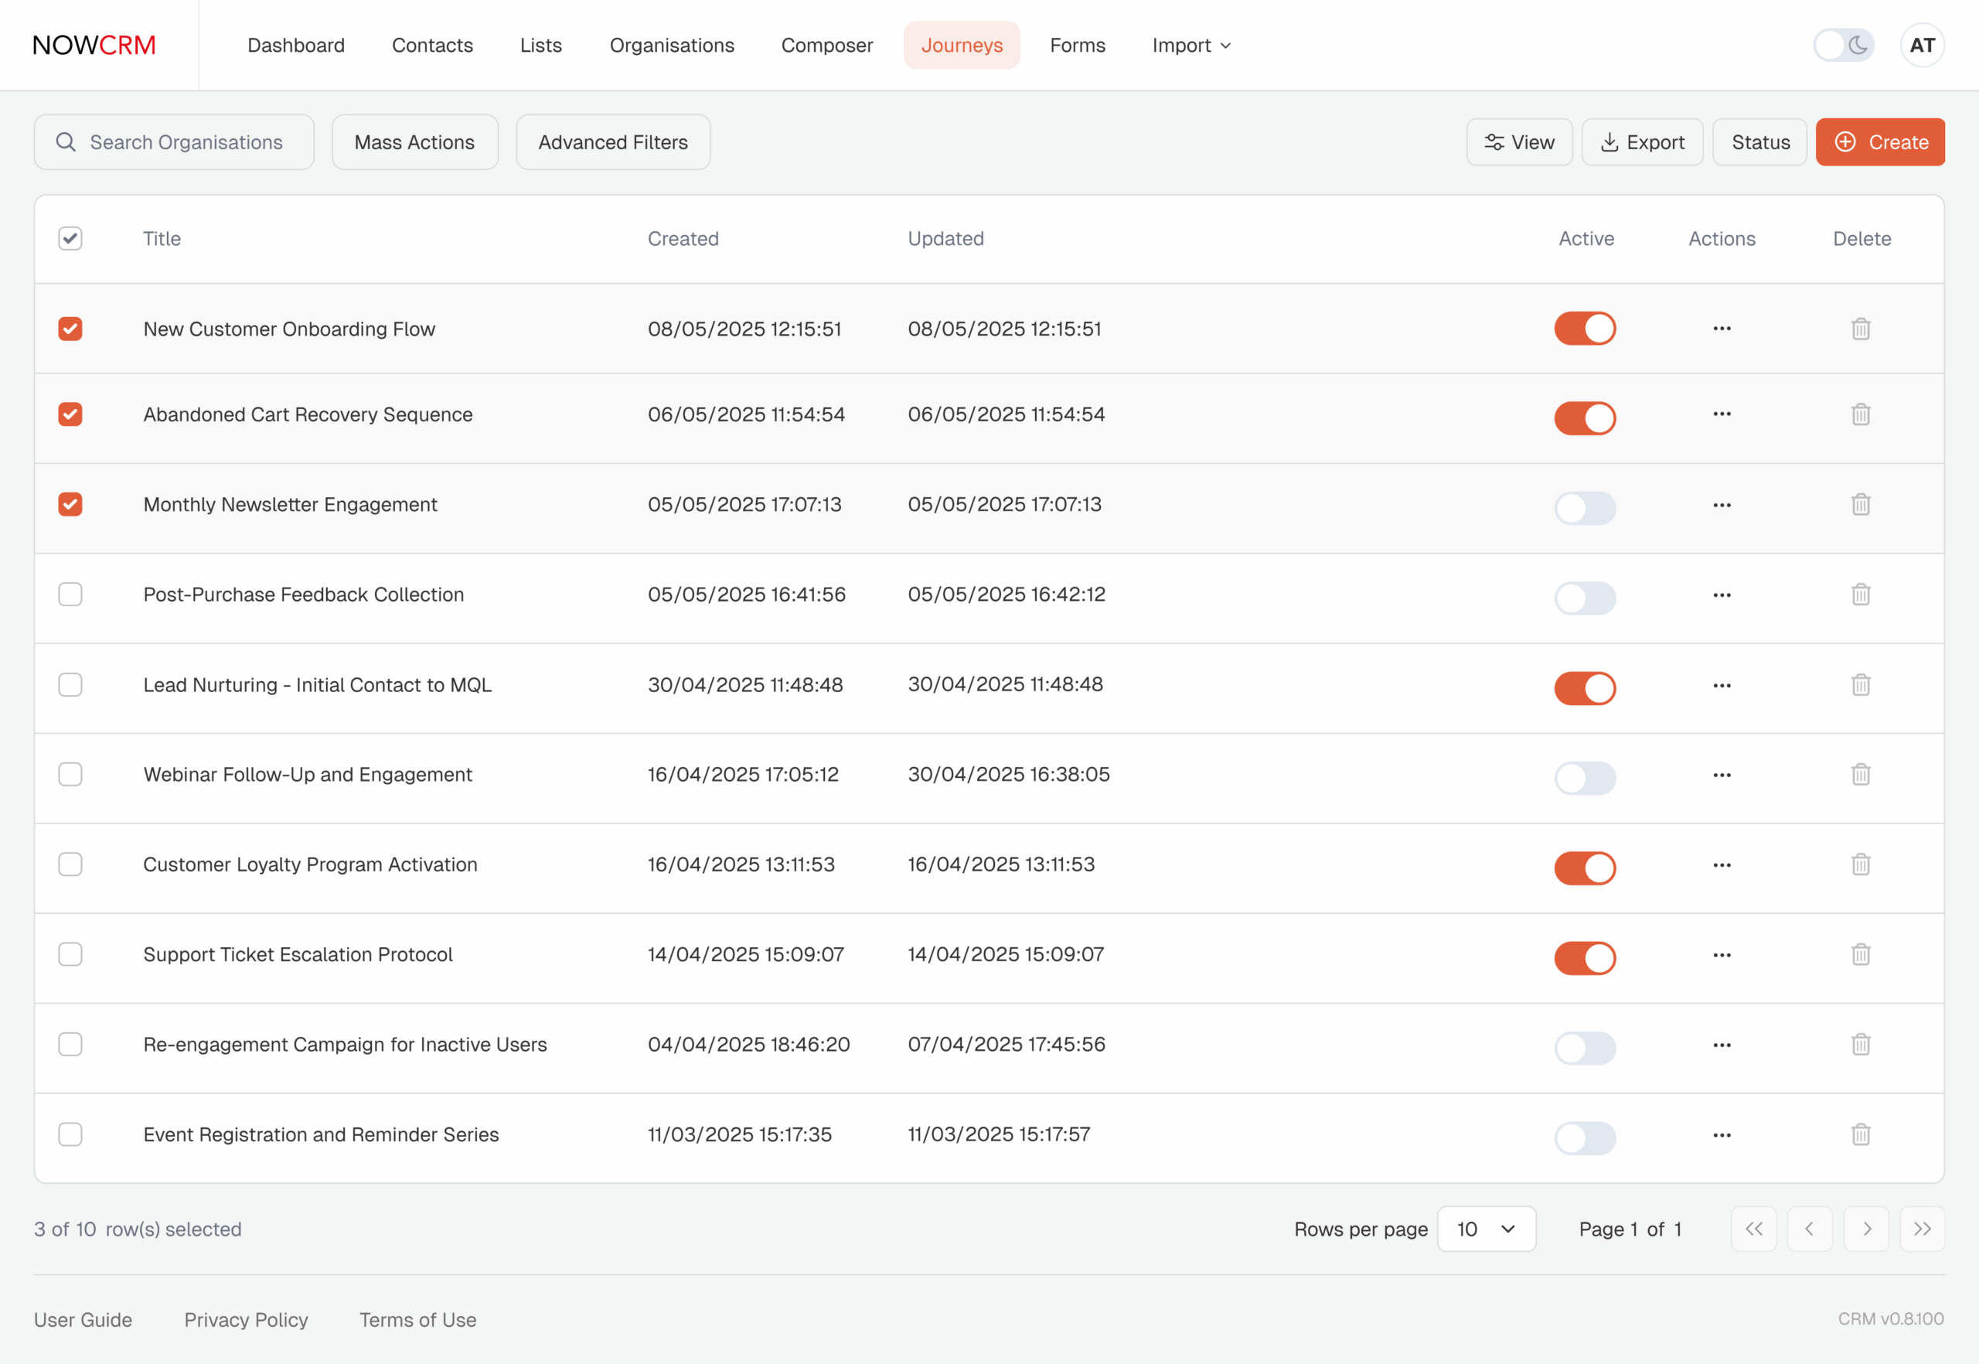Open the AT user avatar menu
The height and width of the screenshot is (1364, 1979).
pos(1922,46)
